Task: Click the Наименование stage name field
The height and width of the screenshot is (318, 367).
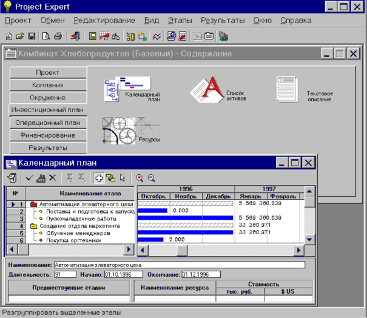Action: click(179, 265)
